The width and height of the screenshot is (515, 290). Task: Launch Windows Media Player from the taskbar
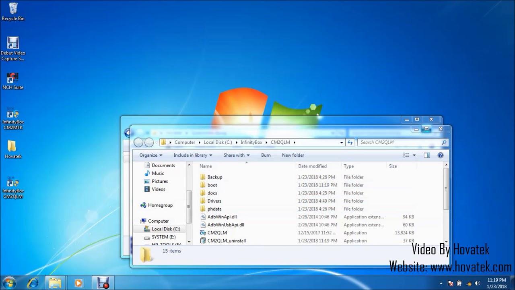[78, 283]
